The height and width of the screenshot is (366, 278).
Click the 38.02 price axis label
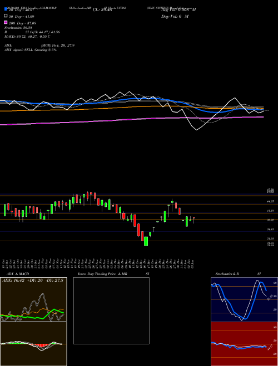click(x=270, y=220)
